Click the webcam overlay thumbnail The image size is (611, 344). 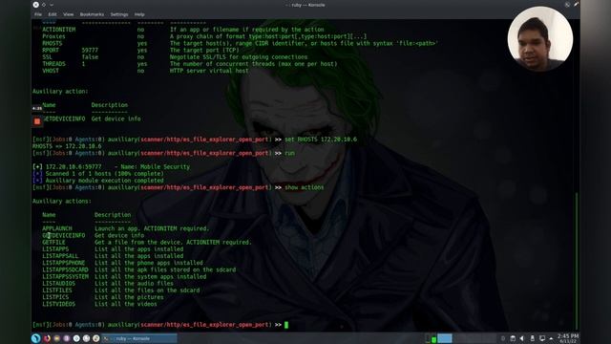coord(540,38)
